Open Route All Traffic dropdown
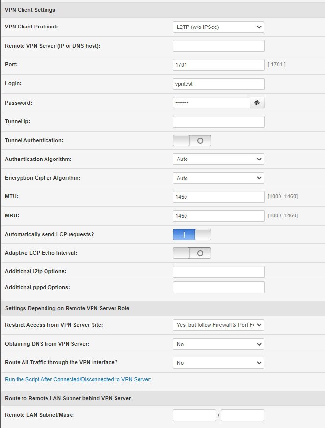The height and width of the screenshot is (428, 325). click(x=218, y=363)
